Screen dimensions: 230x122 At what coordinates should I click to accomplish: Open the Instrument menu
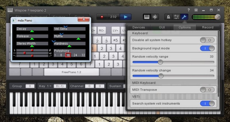tap(39, 16)
